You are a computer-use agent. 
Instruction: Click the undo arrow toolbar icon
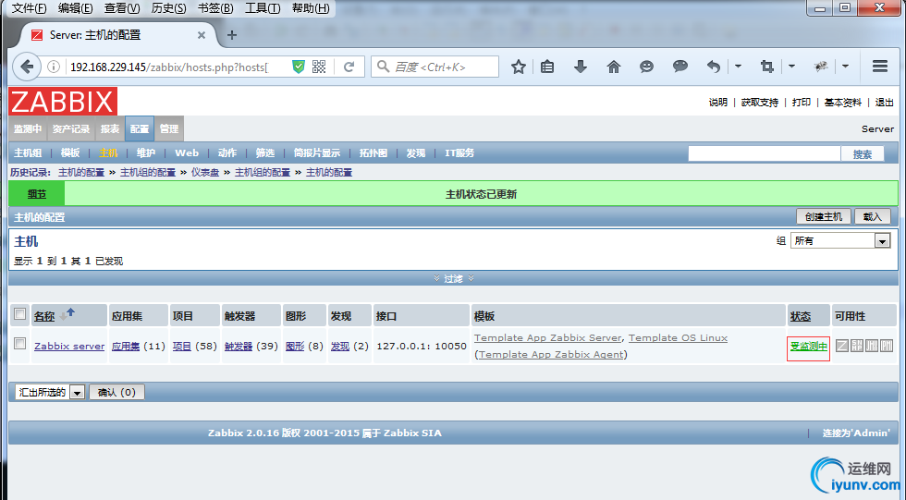(714, 67)
